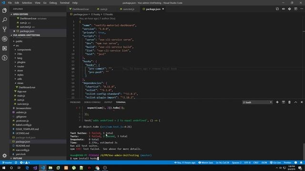Open the Windows Start menu
Image resolution: width=305 pixels, height=171 pixels.
pos(4,168)
